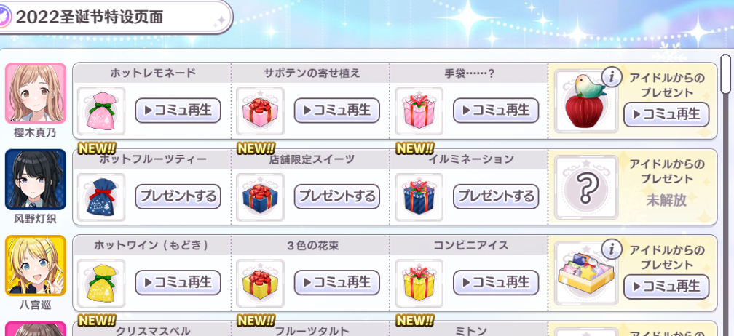
Task: Play commu for 手袋……？
Action: [x=496, y=111]
